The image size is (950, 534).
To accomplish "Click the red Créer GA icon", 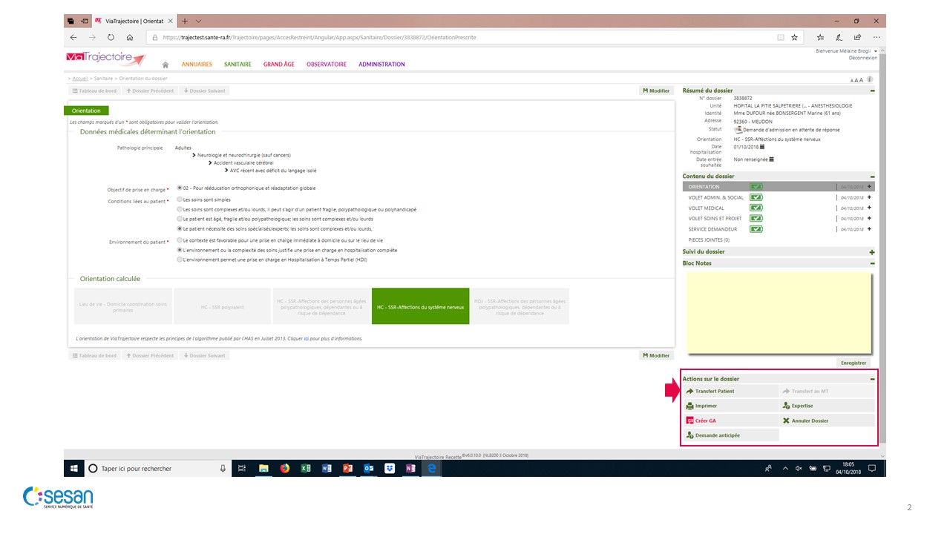I will pos(689,421).
